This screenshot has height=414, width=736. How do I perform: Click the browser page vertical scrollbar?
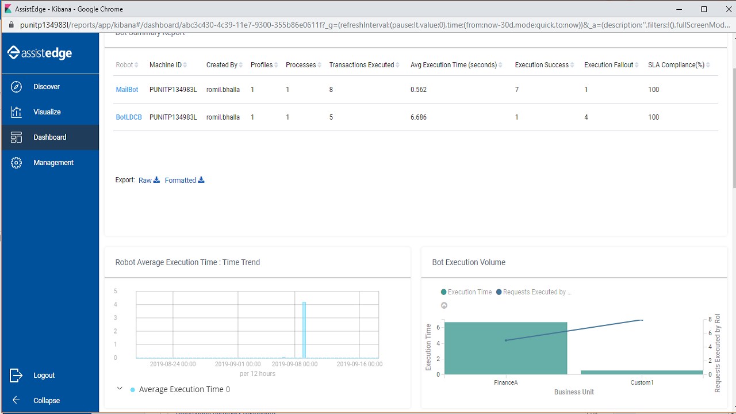[732, 110]
